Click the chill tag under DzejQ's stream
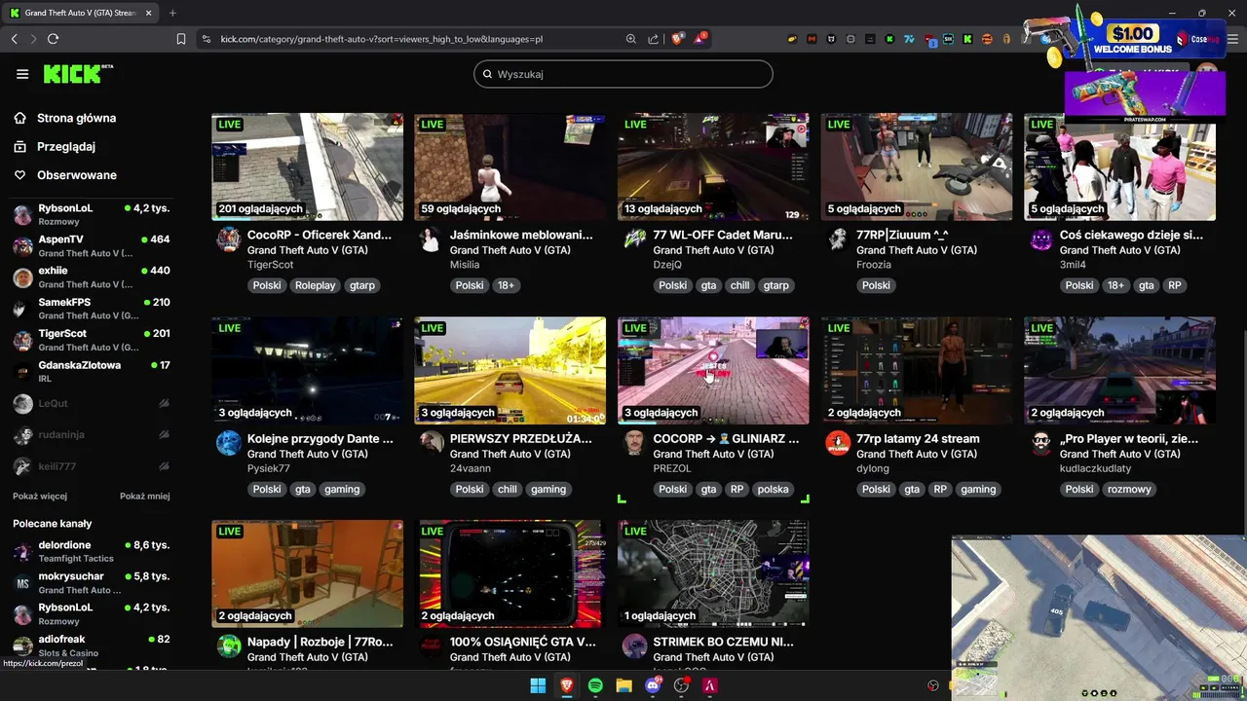Image resolution: width=1247 pixels, height=701 pixels. [739, 285]
